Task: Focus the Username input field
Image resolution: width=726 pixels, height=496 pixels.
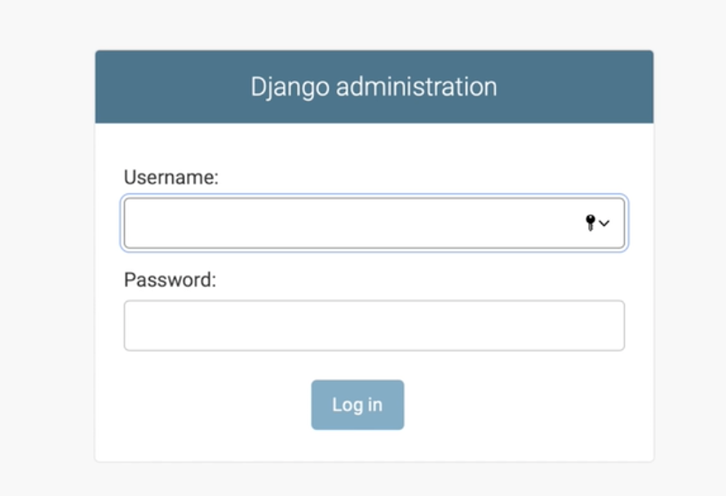Action: click(374, 224)
